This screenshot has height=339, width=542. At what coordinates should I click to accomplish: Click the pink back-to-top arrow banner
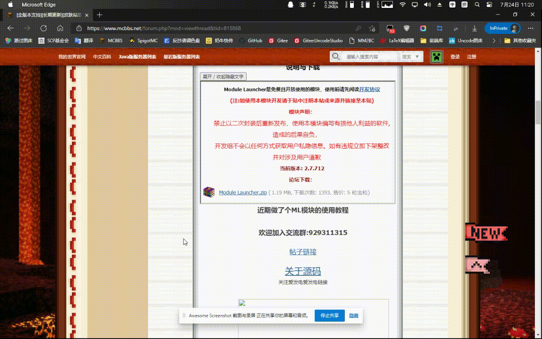coord(478,266)
